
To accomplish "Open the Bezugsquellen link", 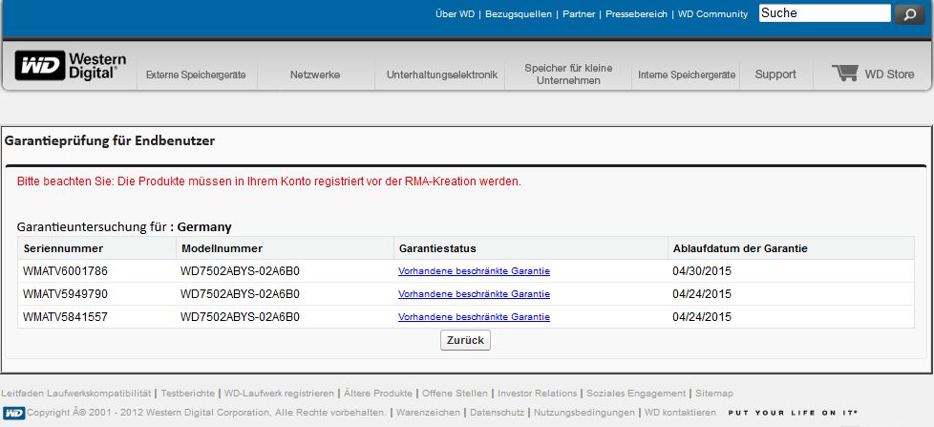I will [519, 14].
